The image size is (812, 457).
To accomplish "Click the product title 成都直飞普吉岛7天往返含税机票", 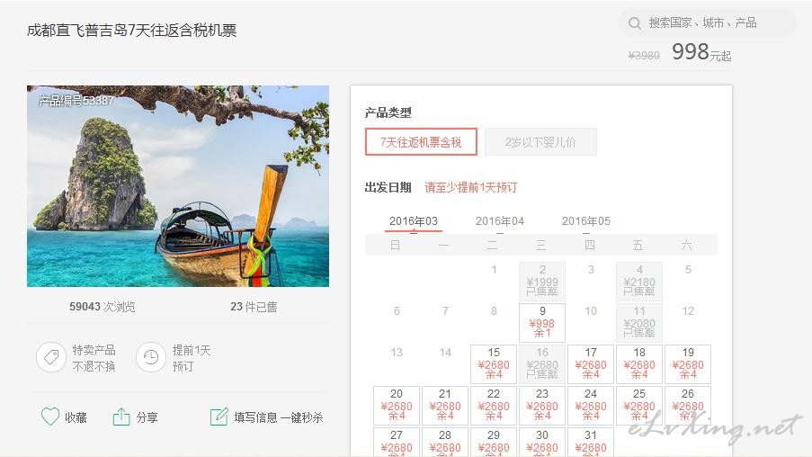I will [x=131, y=31].
